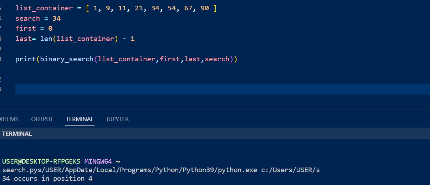Click USER@DESKTOP-RFPGEK5 in the terminal prompt
This screenshot has height=185, width=430.
click(x=42, y=161)
